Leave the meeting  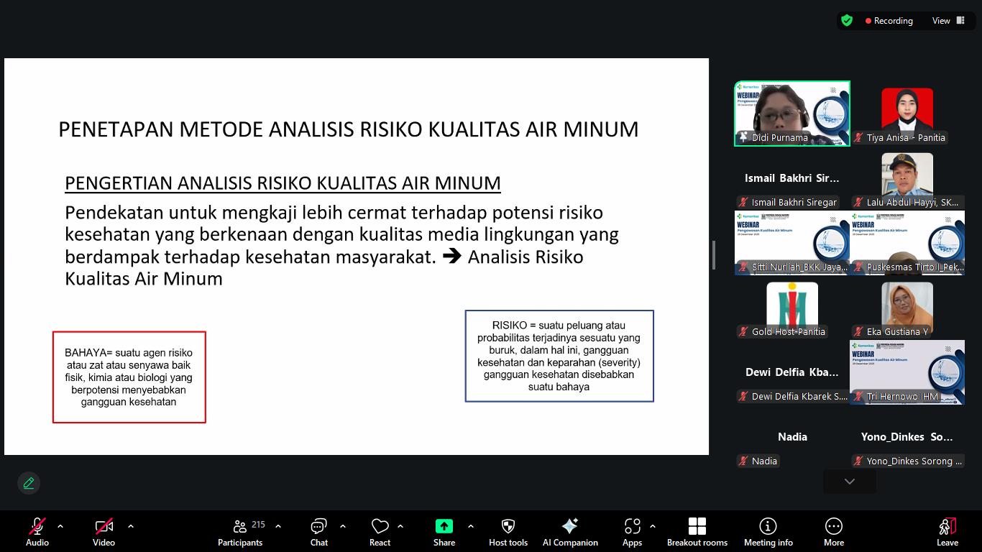click(947, 532)
